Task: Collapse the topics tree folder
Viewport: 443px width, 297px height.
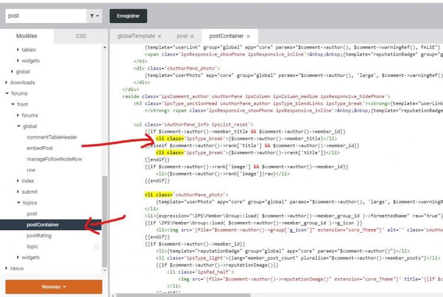Action: [x=19, y=203]
